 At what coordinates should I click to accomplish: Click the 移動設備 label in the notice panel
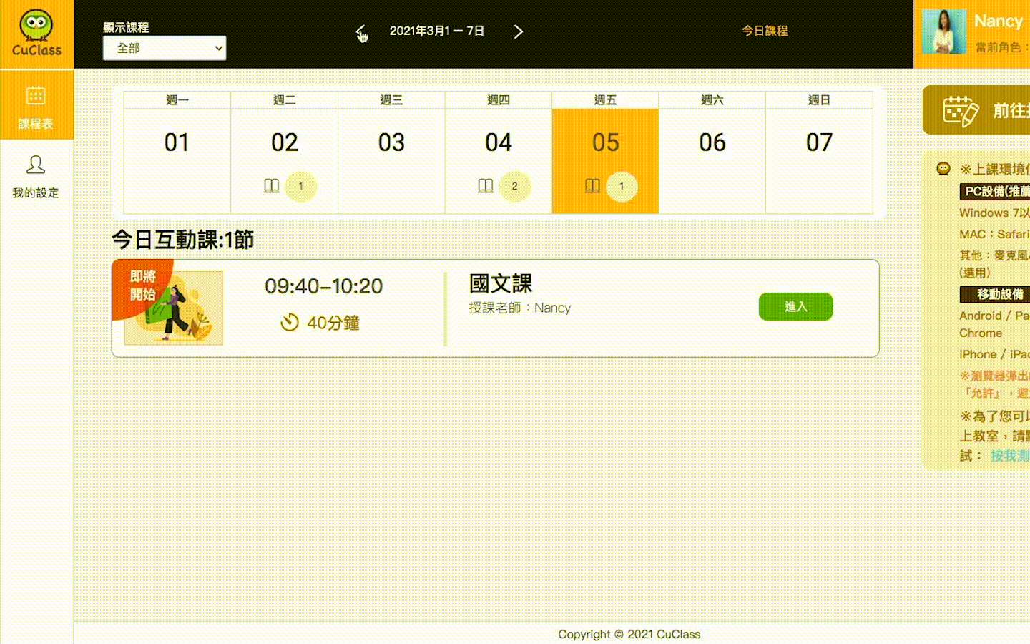(994, 294)
